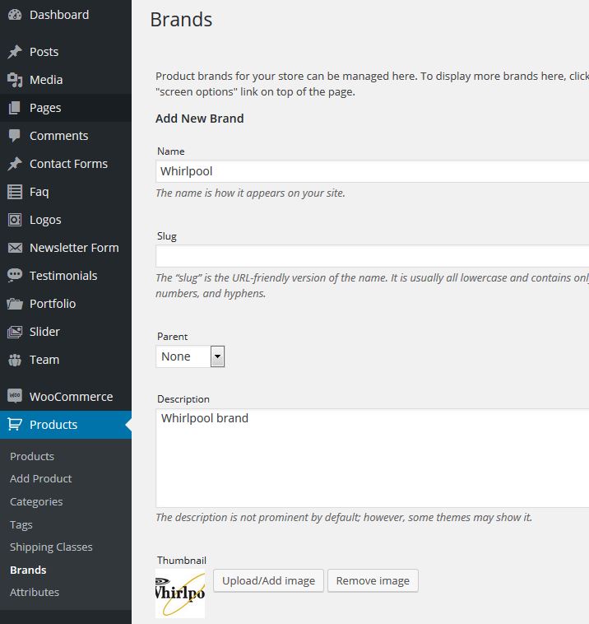Click the Portfolio folder icon
The height and width of the screenshot is (624, 589).
pos(15,304)
